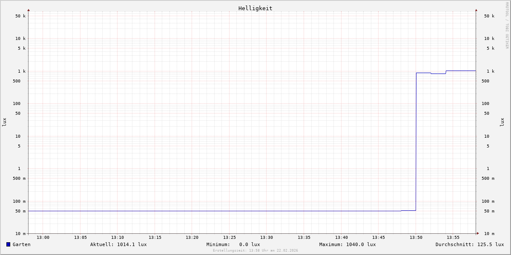Click the 13:20 time axis label
The height and width of the screenshot is (255, 511).
tap(192, 238)
